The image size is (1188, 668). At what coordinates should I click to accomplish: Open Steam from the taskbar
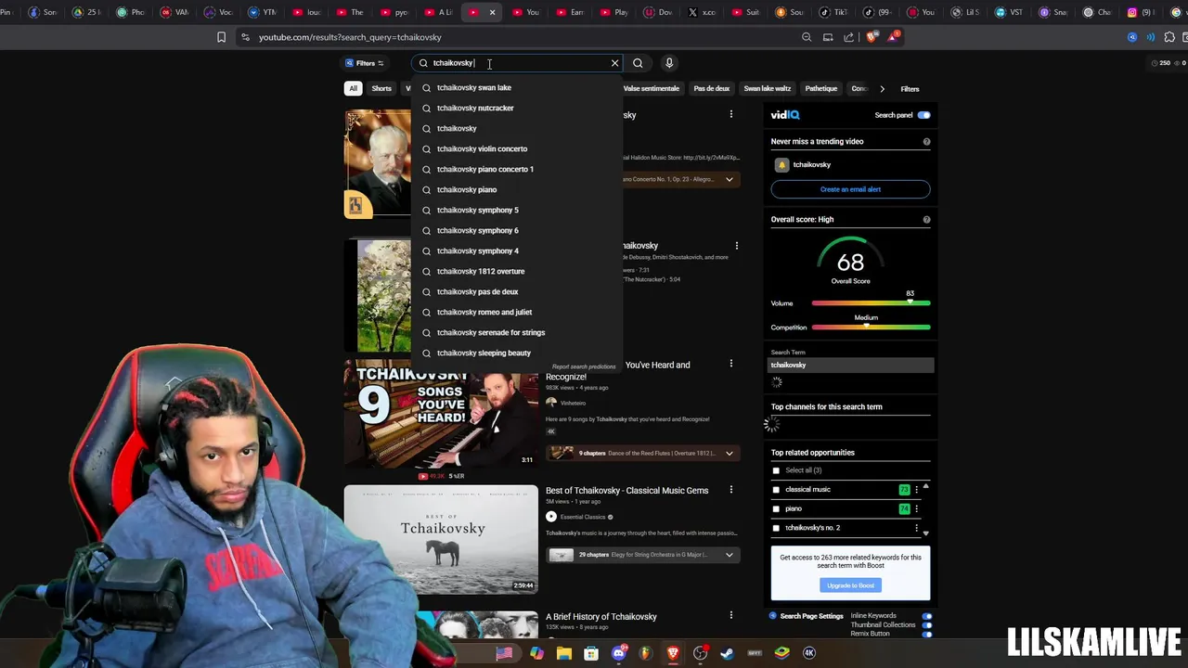click(727, 653)
